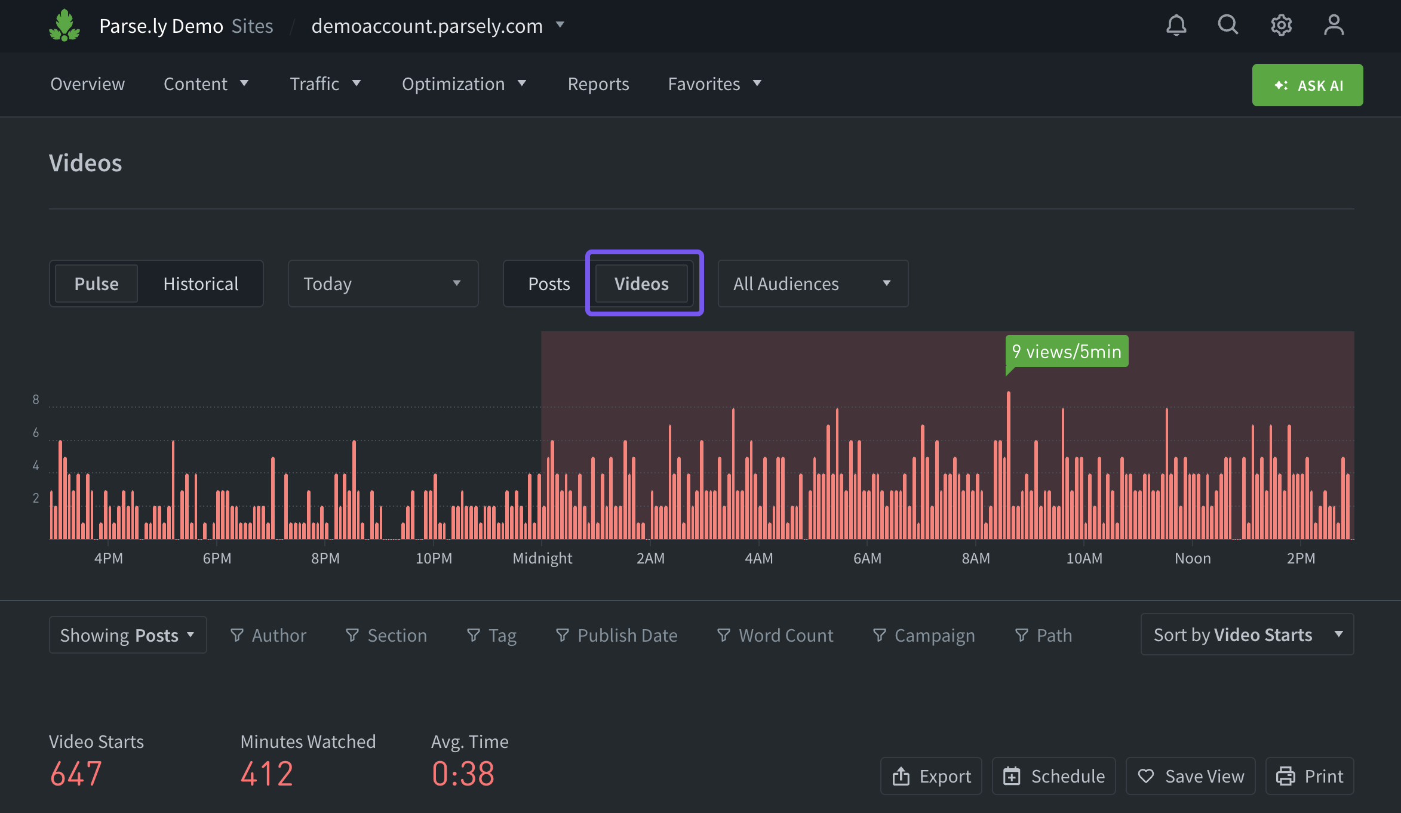Image resolution: width=1401 pixels, height=813 pixels.
Task: Open settings gear icon
Action: pos(1281,25)
